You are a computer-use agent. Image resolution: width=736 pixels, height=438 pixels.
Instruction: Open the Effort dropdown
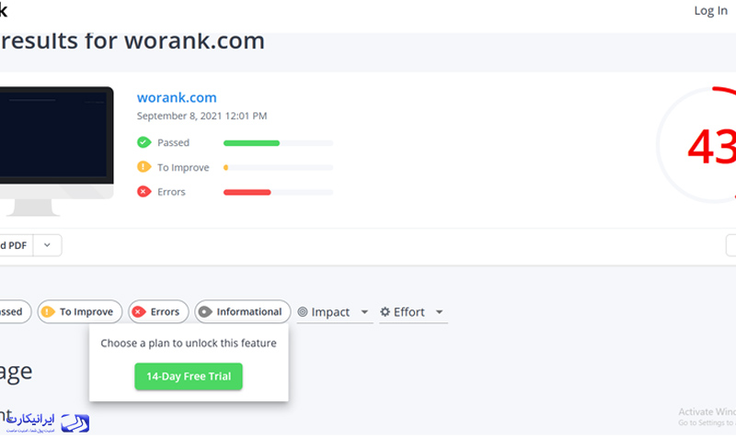coord(413,312)
